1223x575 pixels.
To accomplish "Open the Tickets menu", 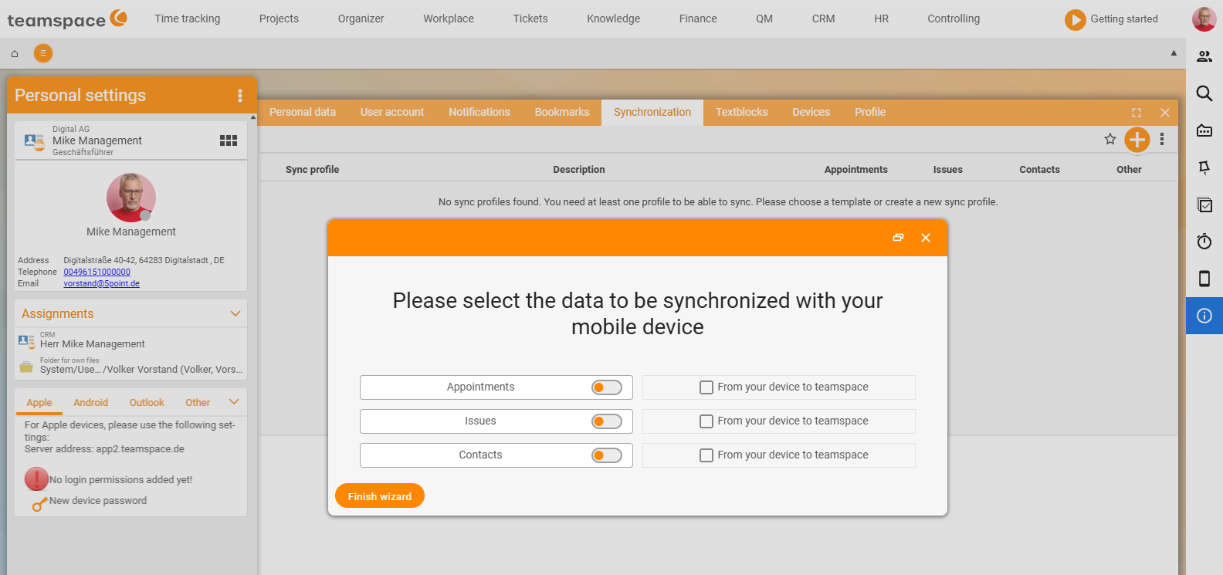I will coord(530,19).
